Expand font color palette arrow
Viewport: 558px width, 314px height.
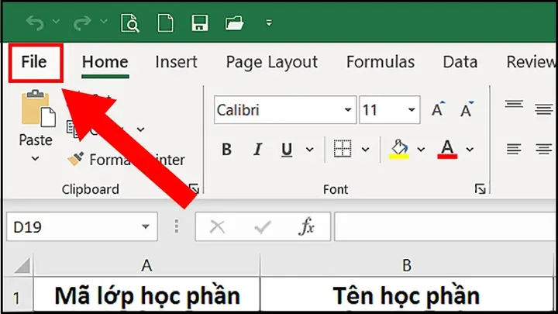[x=470, y=150]
